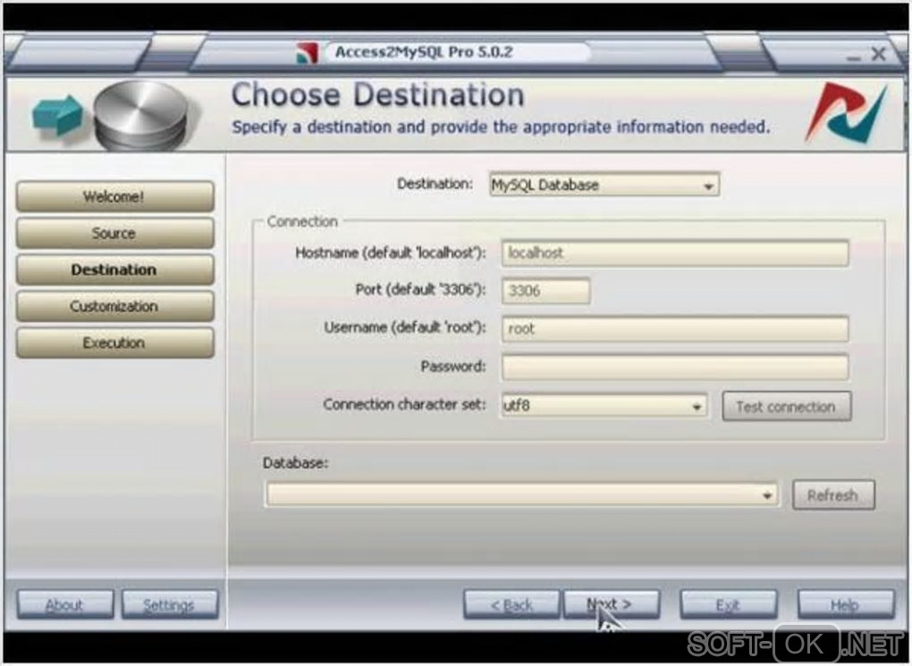
Task: Exit the wizard
Action: 728,605
